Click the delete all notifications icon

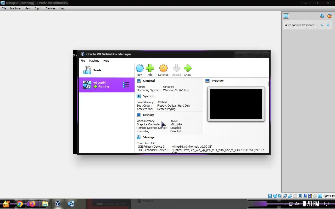[x=330, y=16]
